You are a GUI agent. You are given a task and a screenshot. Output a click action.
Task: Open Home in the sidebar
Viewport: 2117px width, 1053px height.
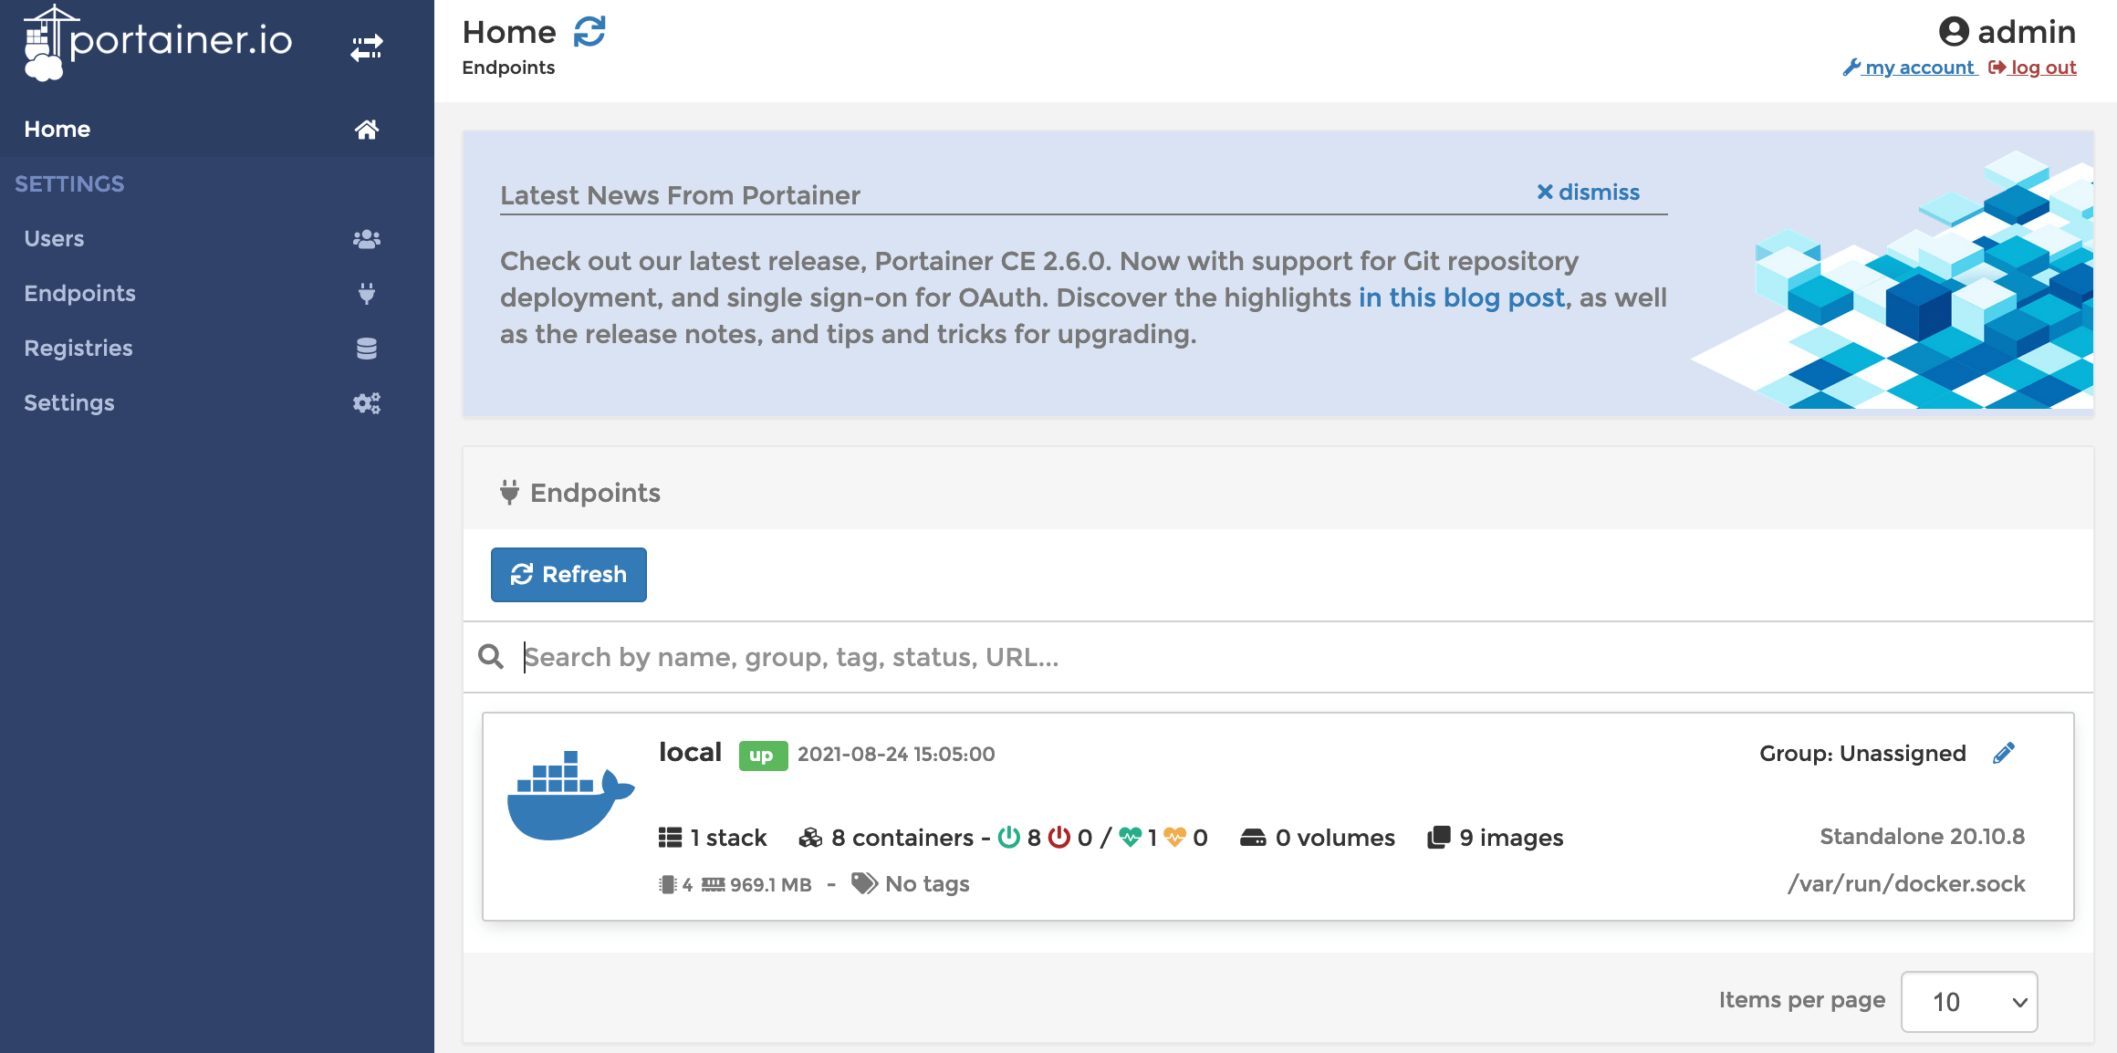tap(217, 130)
